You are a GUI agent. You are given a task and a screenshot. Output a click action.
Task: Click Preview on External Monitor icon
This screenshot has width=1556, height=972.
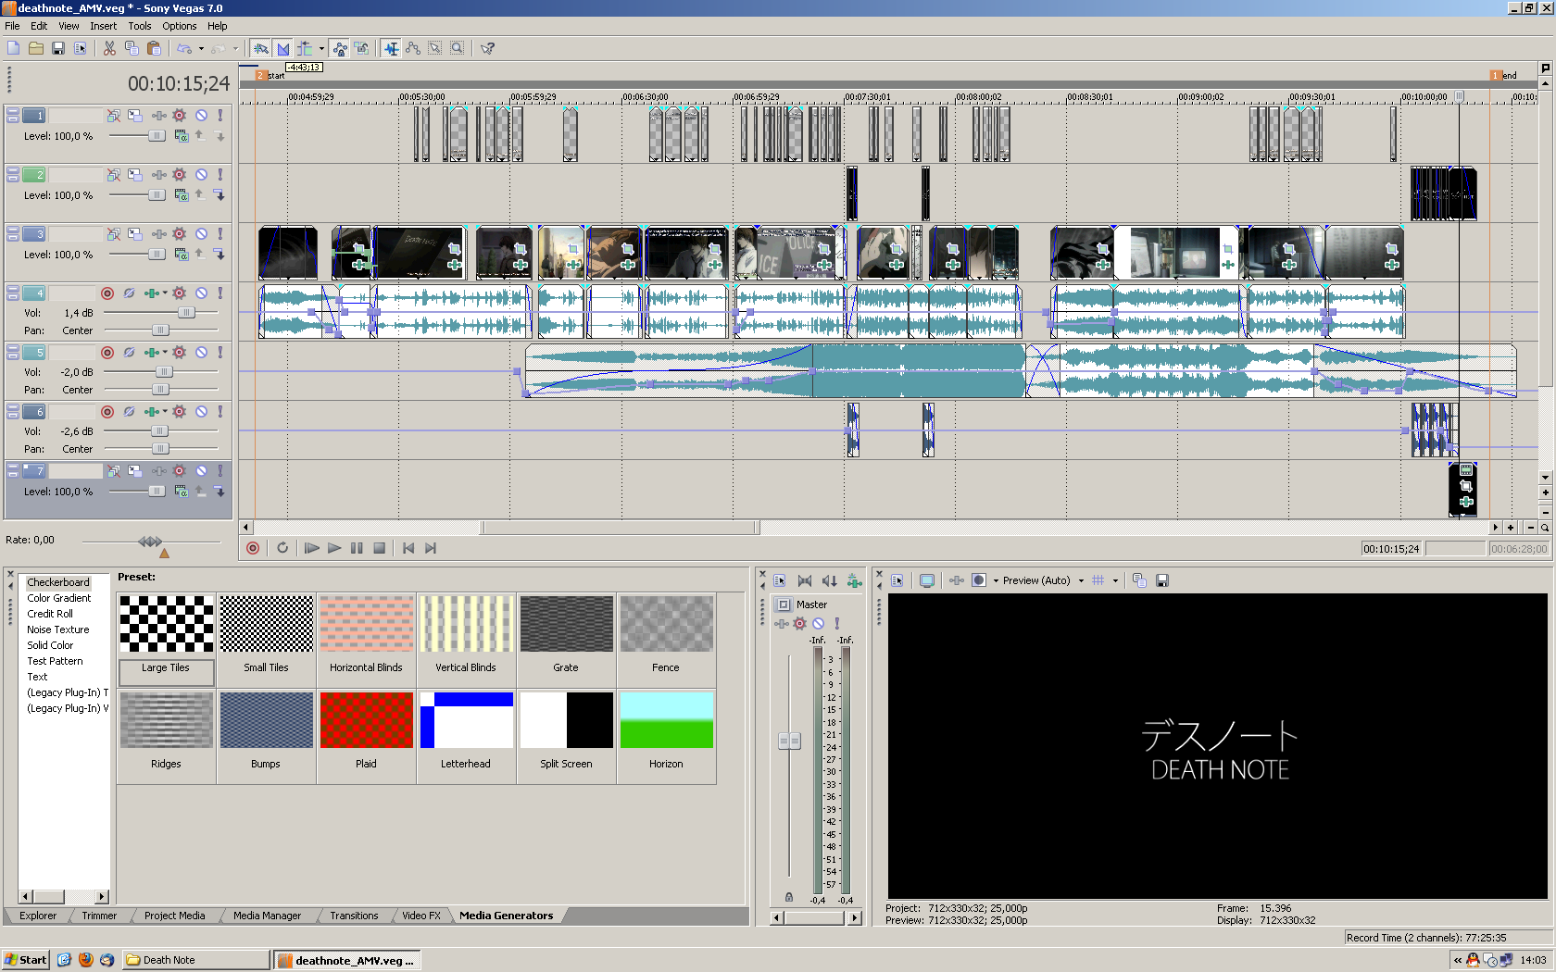[927, 580]
